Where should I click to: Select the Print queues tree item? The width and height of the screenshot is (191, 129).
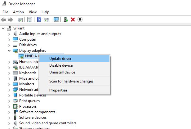click(29, 101)
